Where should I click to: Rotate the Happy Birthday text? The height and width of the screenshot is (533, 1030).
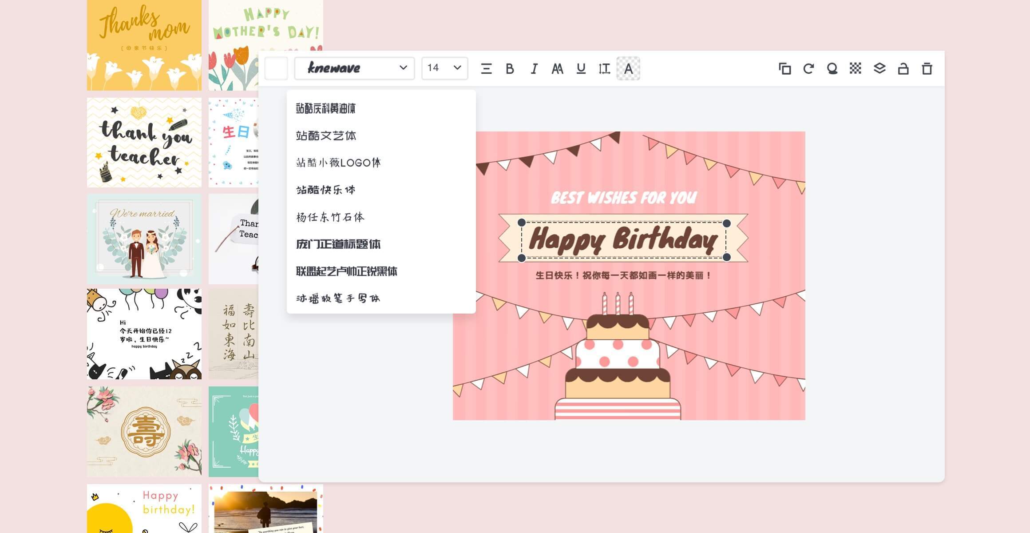[808, 69]
